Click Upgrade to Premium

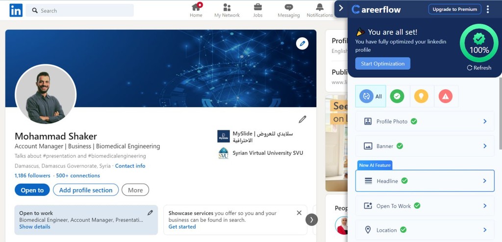tap(454, 9)
